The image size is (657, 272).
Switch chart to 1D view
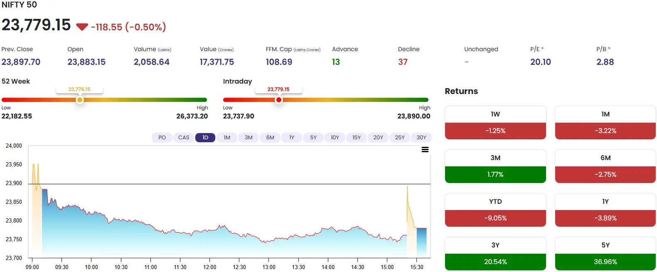point(205,138)
